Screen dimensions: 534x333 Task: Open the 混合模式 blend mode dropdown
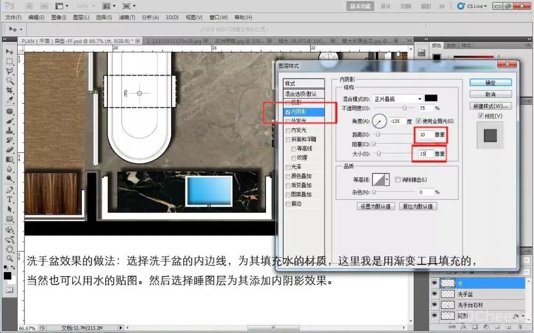398,98
